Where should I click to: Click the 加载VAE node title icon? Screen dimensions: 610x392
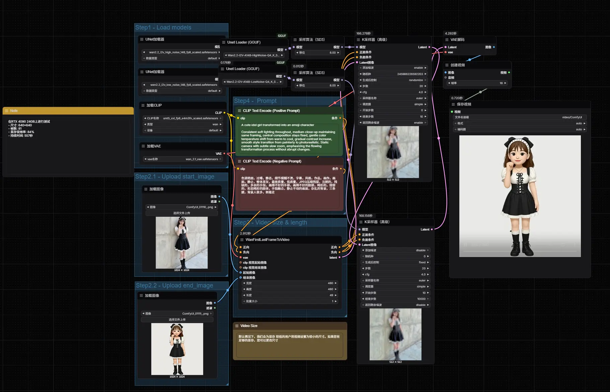143,146
